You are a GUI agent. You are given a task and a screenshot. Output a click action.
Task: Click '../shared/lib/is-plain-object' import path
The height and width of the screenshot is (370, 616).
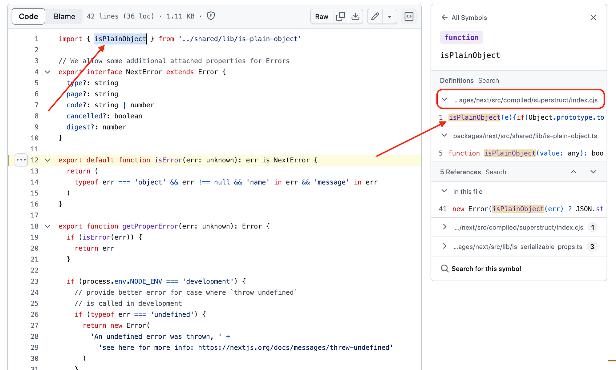coord(240,39)
